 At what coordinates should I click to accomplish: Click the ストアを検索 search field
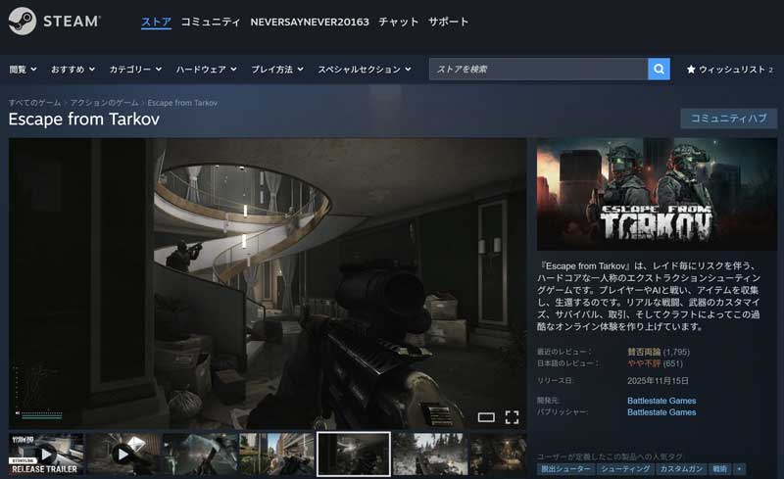pos(538,69)
